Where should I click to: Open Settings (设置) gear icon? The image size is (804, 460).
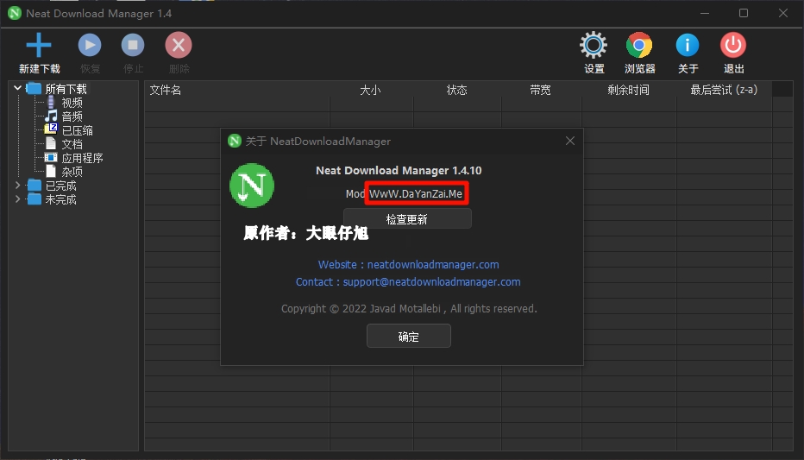click(x=594, y=45)
